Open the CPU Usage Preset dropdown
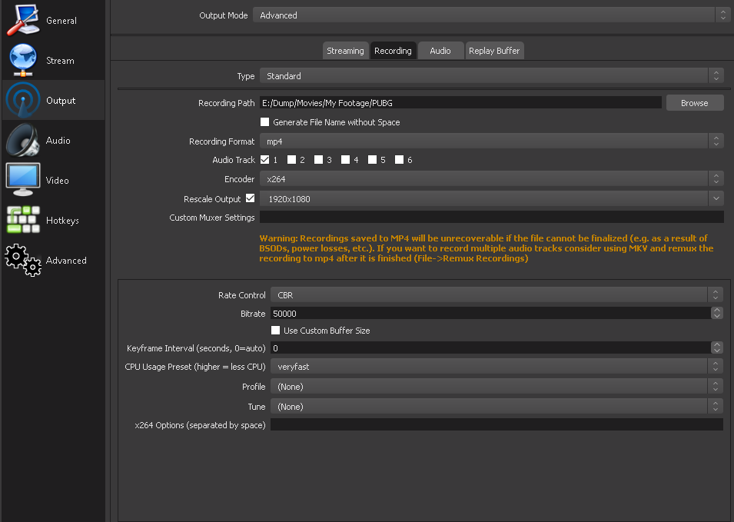Viewport: 734px width, 522px height. click(x=497, y=367)
